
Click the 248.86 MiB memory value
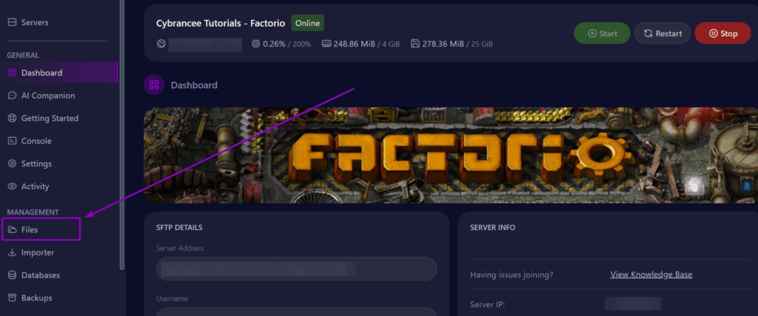[x=355, y=44]
